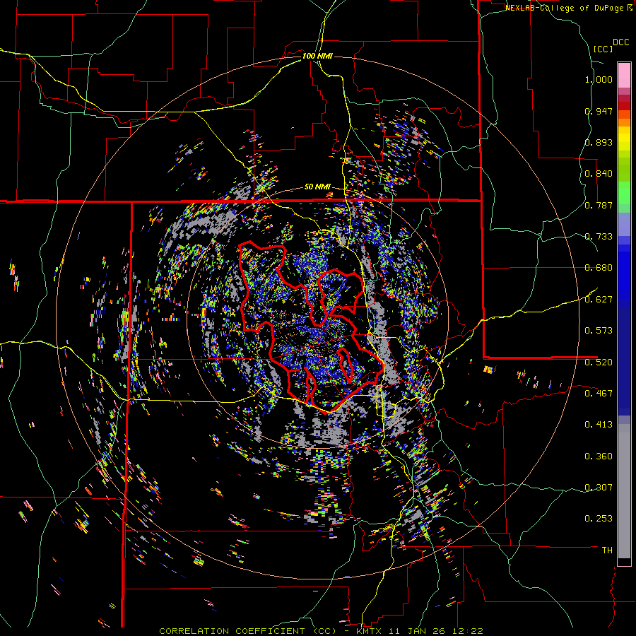Pick the bright green color bar segment
The width and height of the screenshot is (636, 636).
tap(624, 193)
